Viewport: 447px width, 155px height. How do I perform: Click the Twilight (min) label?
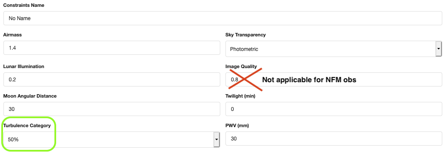point(240,96)
